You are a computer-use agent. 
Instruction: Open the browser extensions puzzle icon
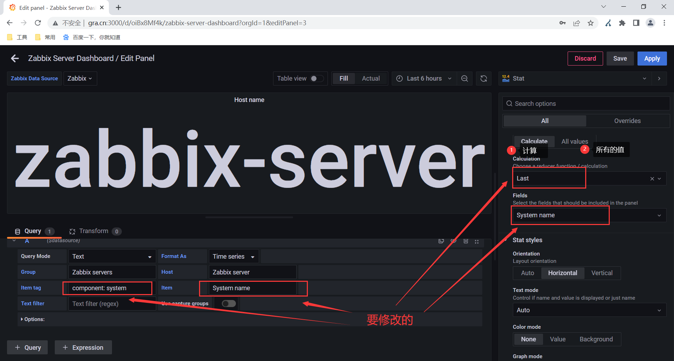(x=622, y=23)
